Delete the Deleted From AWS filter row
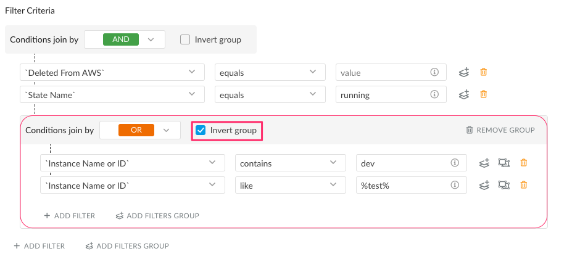Image resolution: width=580 pixels, height=259 pixels. pos(483,72)
